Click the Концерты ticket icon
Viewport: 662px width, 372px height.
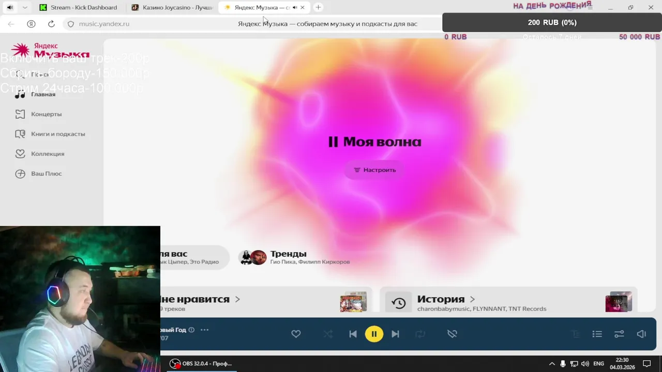coord(20,114)
